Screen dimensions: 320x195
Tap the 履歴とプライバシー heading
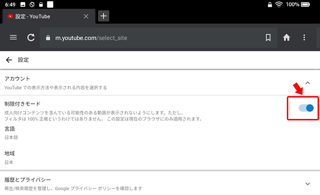coord(27,180)
